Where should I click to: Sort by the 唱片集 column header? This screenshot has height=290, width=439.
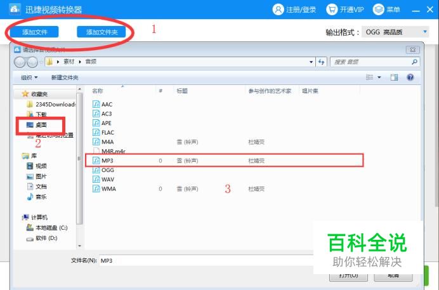(x=310, y=91)
